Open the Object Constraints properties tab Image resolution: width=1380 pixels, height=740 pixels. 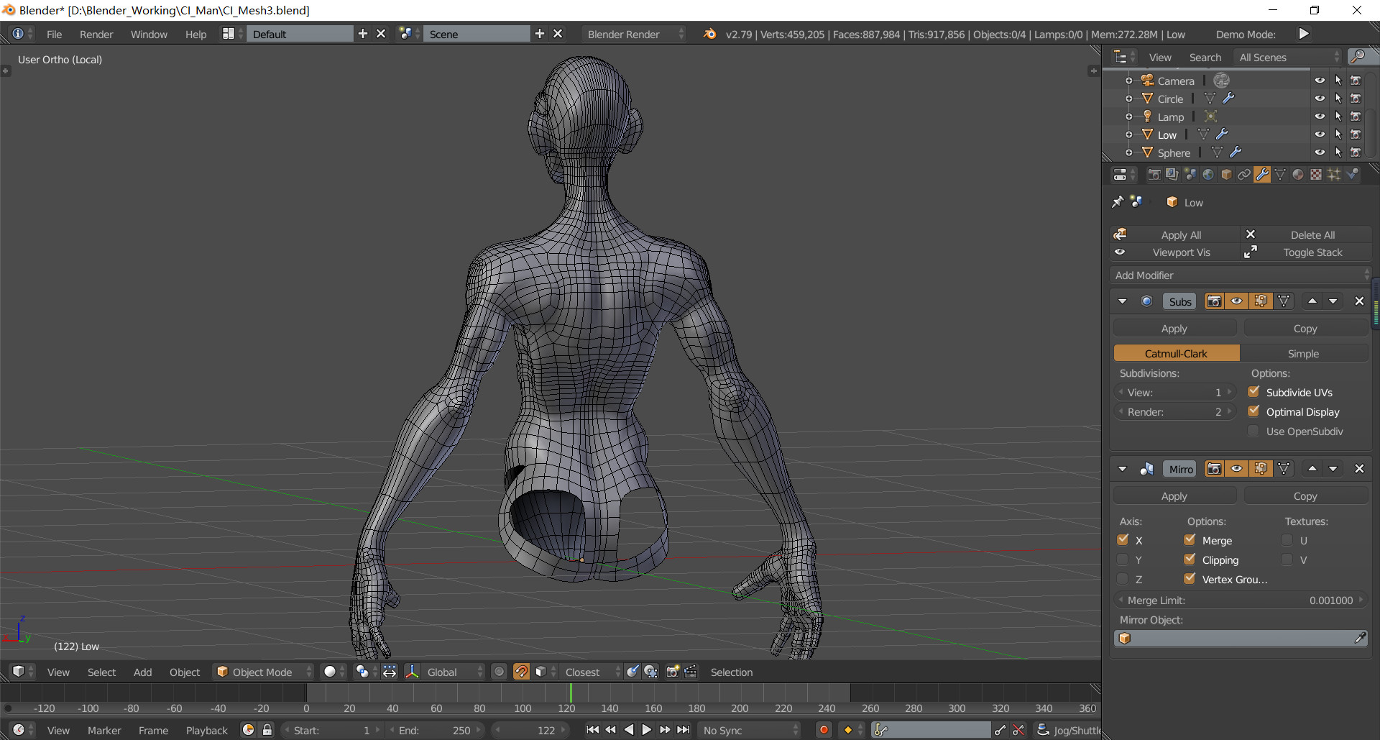pos(1245,174)
